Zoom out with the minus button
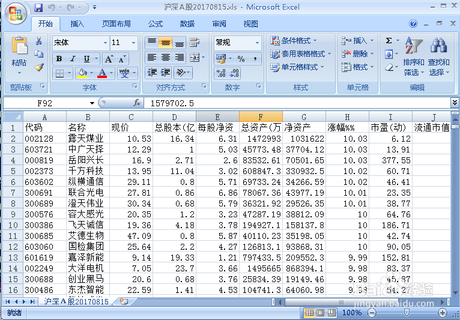Screen dimensions: 460x320 click(x=372, y=313)
